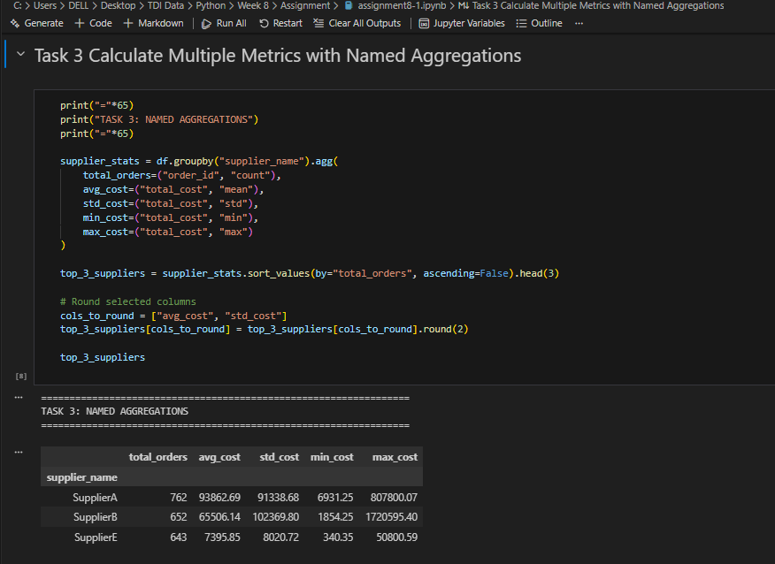Add a new Markdown cell
The width and height of the screenshot is (775, 564).
(153, 23)
